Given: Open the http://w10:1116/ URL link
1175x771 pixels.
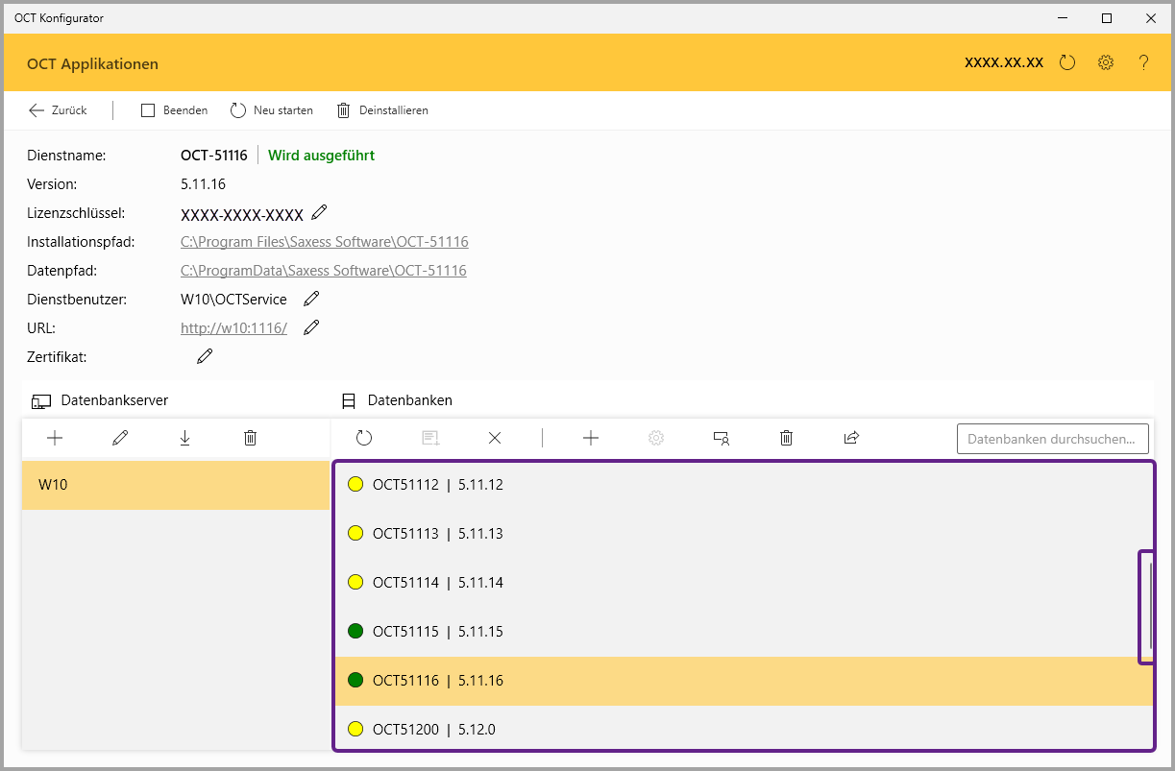Looking at the screenshot, I should point(233,328).
